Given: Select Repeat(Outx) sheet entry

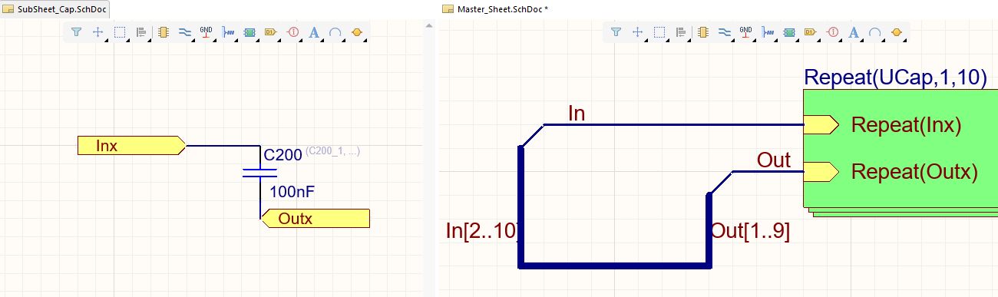Looking at the screenshot, I should 915,172.
